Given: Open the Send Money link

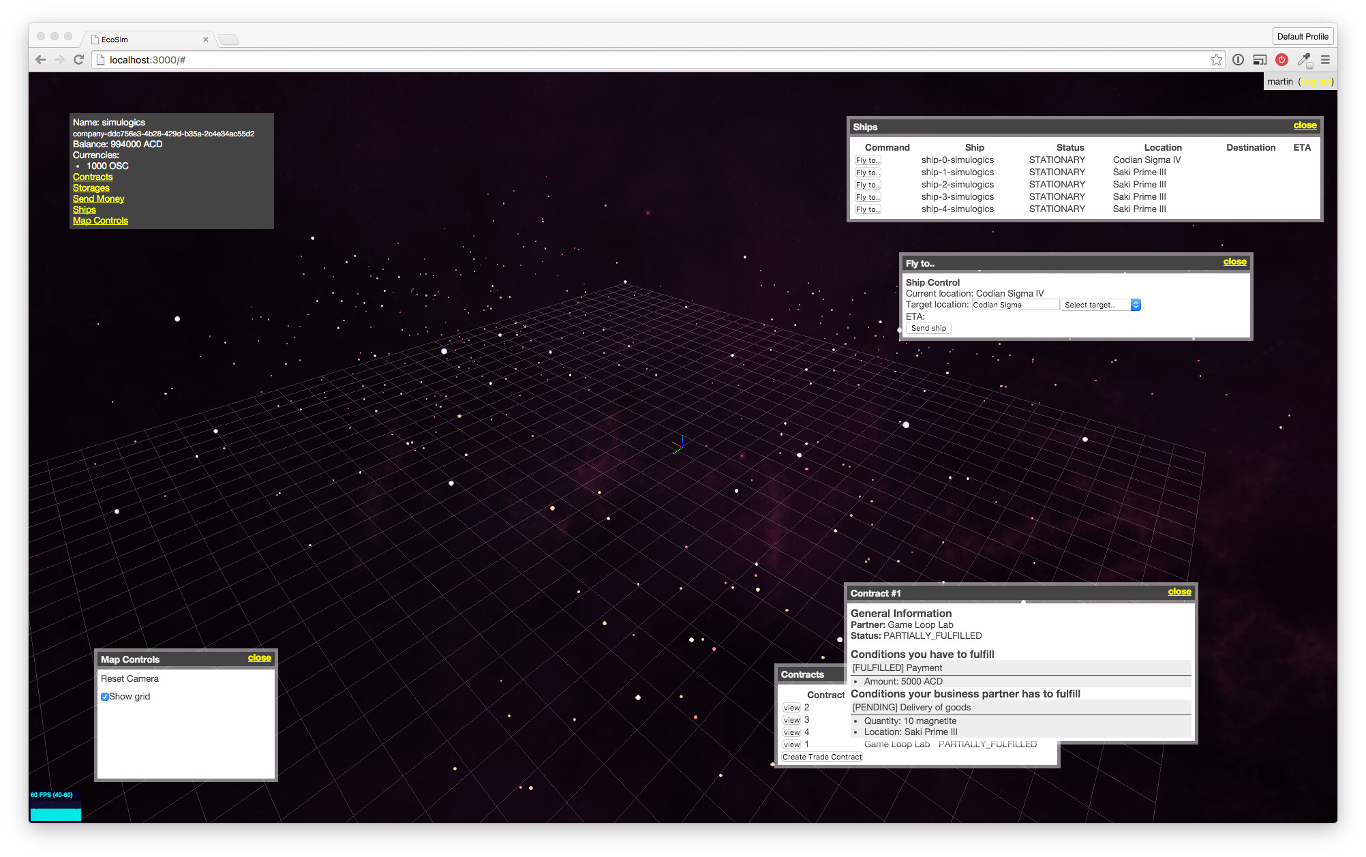Looking at the screenshot, I should (x=98, y=198).
